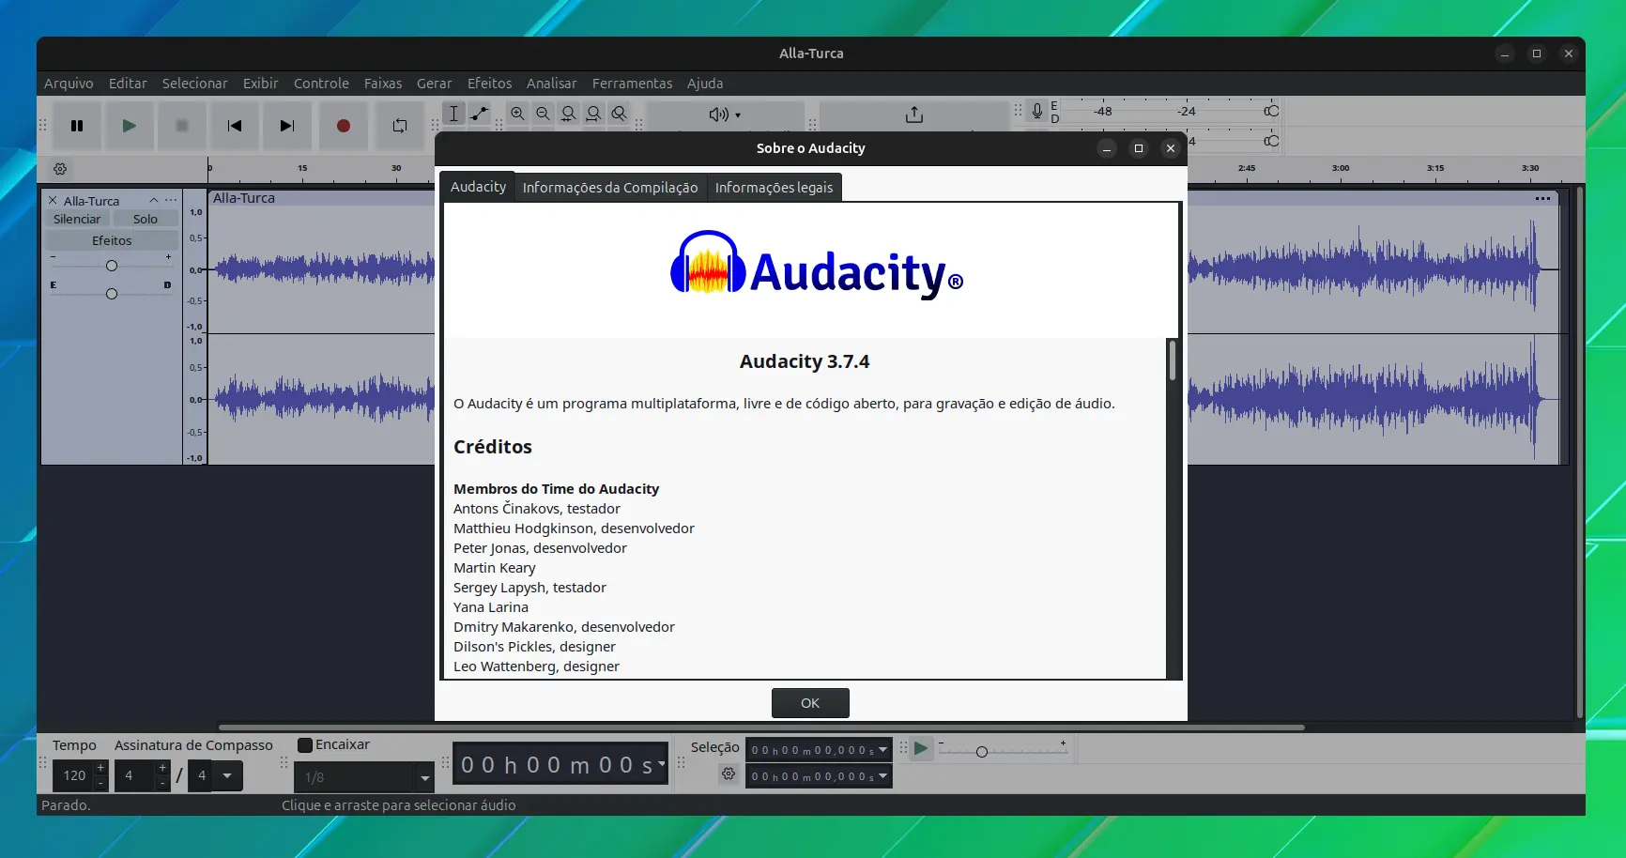Click the microphone record meter icon
The width and height of the screenshot is (1626, 858).
pos(1037,111)
